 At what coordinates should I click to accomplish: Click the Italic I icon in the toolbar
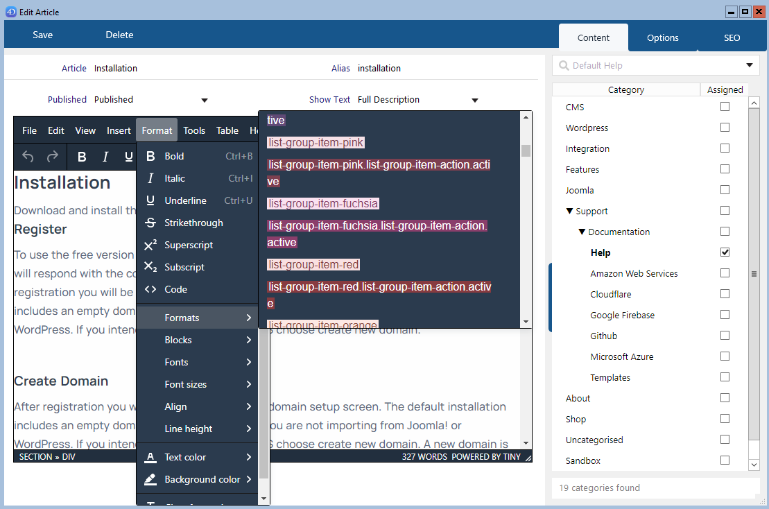tap(105, 157)
